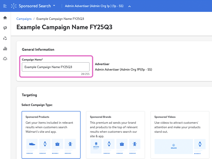
Task: Select the Sponsored Products campaign type card
Action: [x=51, y=135]
